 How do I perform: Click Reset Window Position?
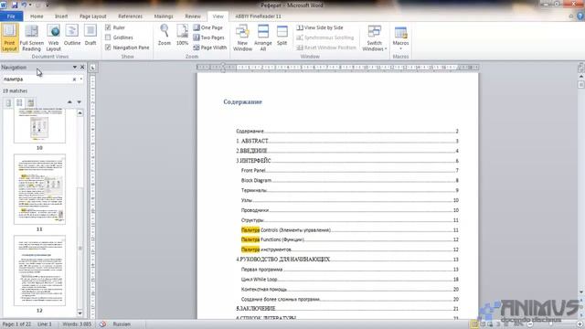click(326, 48)
